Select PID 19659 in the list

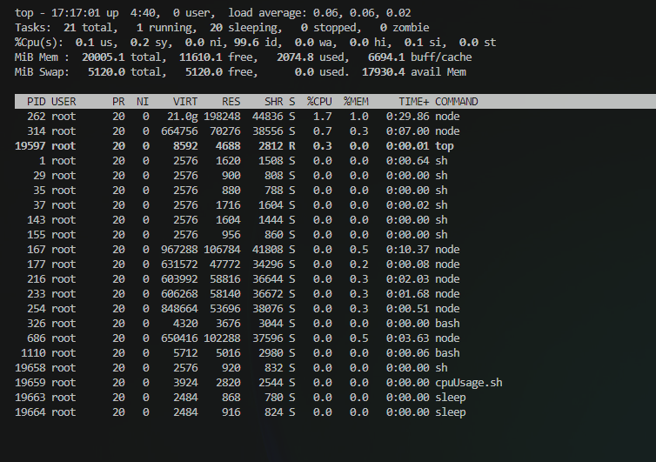tap(30, 383)
